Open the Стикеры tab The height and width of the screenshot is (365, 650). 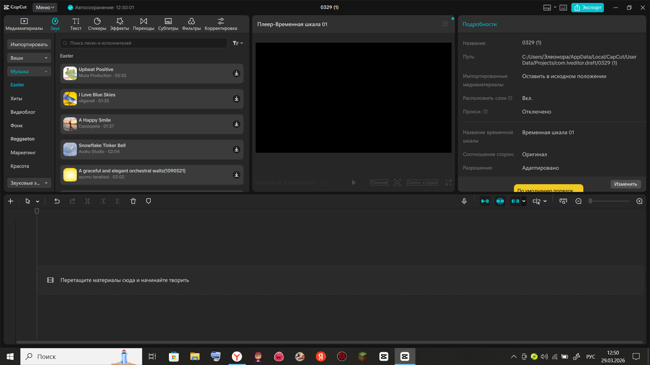click(x=97, y=24)
